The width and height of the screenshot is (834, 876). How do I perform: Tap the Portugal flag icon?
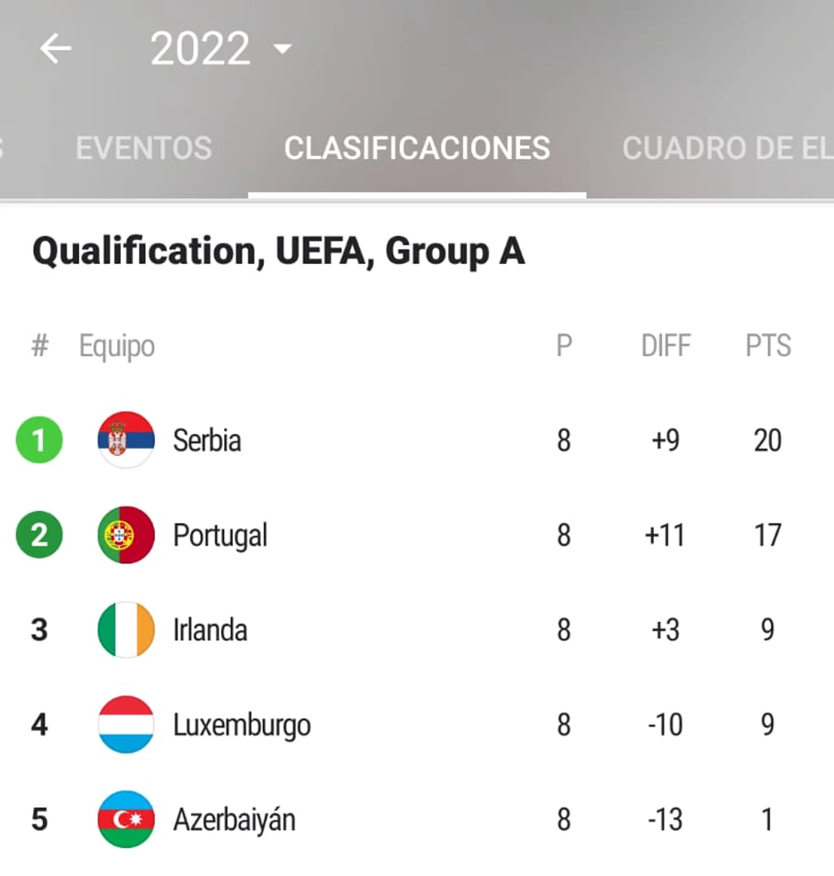126,535
